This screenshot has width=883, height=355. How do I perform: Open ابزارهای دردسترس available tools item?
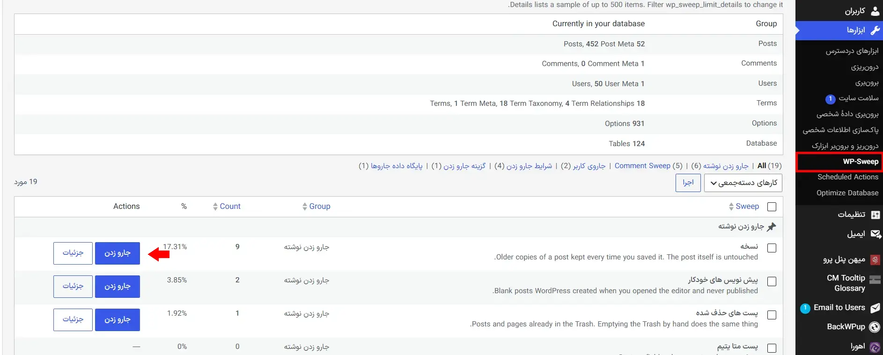click(x=852, y=51)
